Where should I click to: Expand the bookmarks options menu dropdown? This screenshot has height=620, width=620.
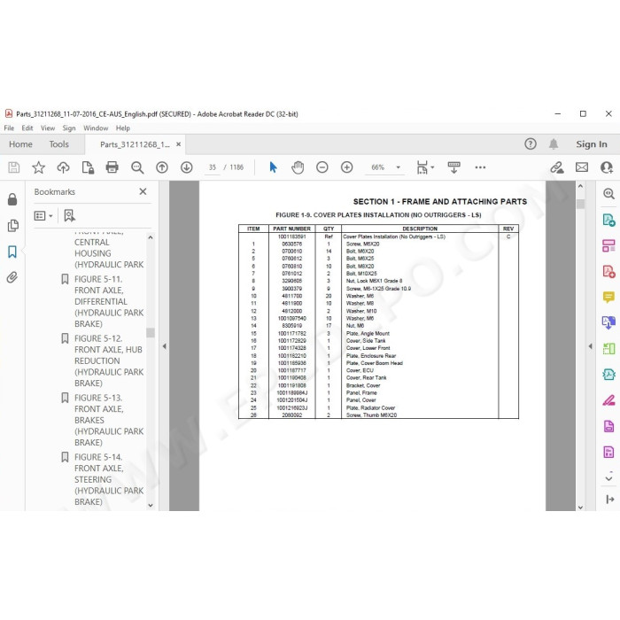(43, 215)
